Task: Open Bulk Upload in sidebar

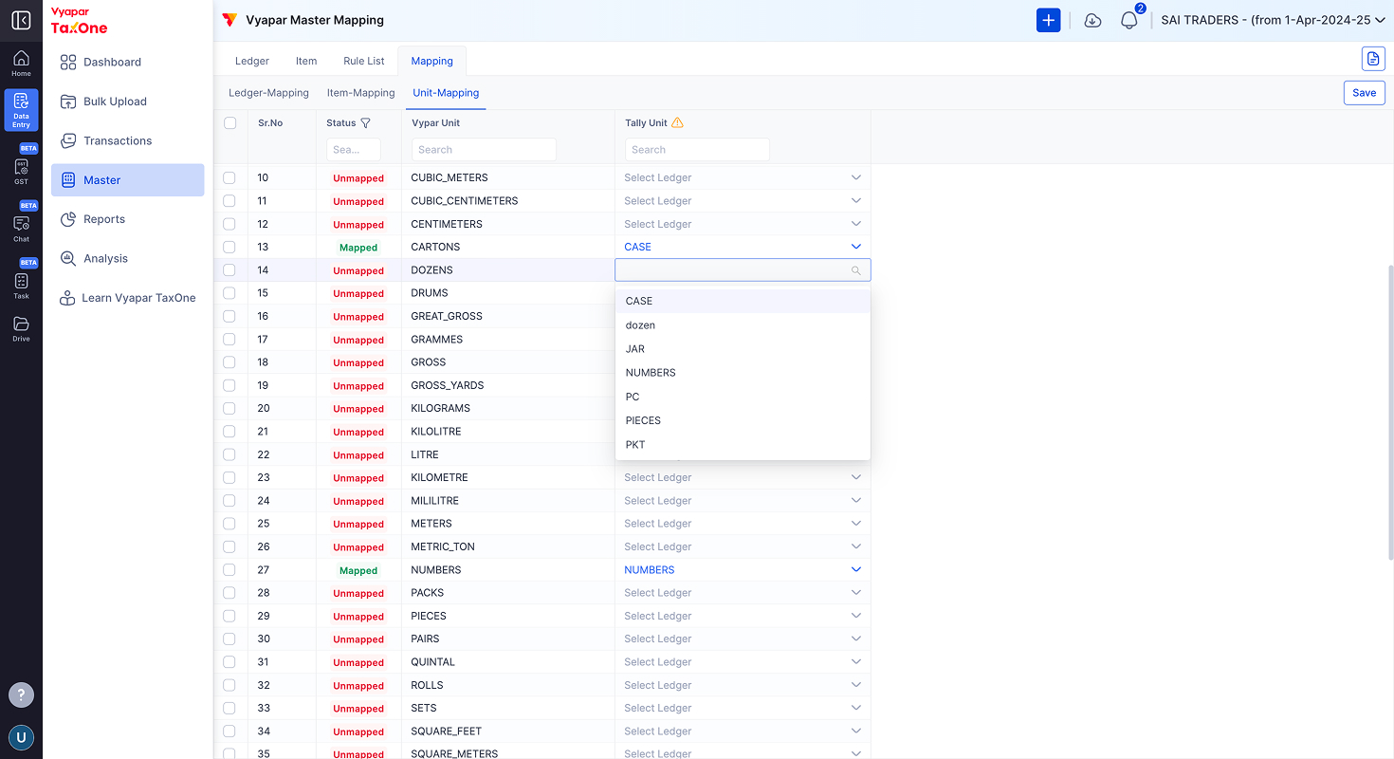Action: pos(128,102)
